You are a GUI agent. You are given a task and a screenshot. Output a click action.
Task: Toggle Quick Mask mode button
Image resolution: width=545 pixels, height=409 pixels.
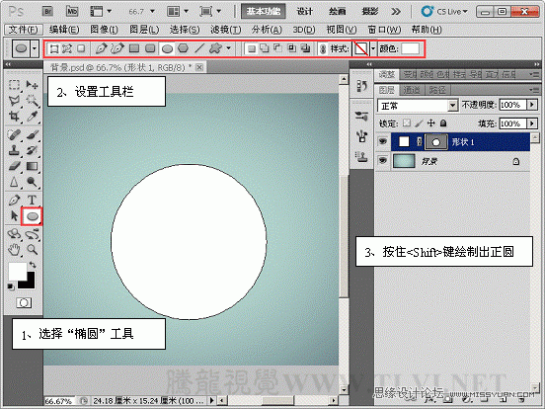pyautogui.click(x=24, y=303)
